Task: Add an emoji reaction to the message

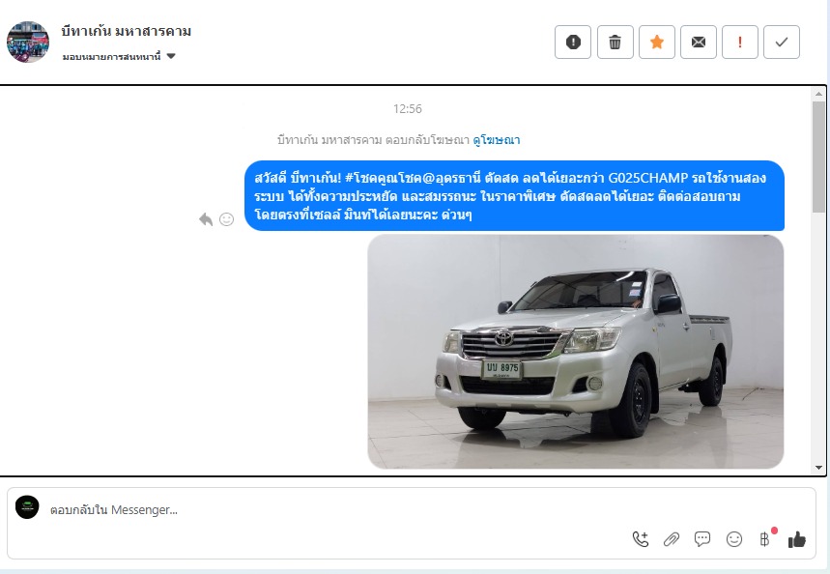Action: coord(227,219)
